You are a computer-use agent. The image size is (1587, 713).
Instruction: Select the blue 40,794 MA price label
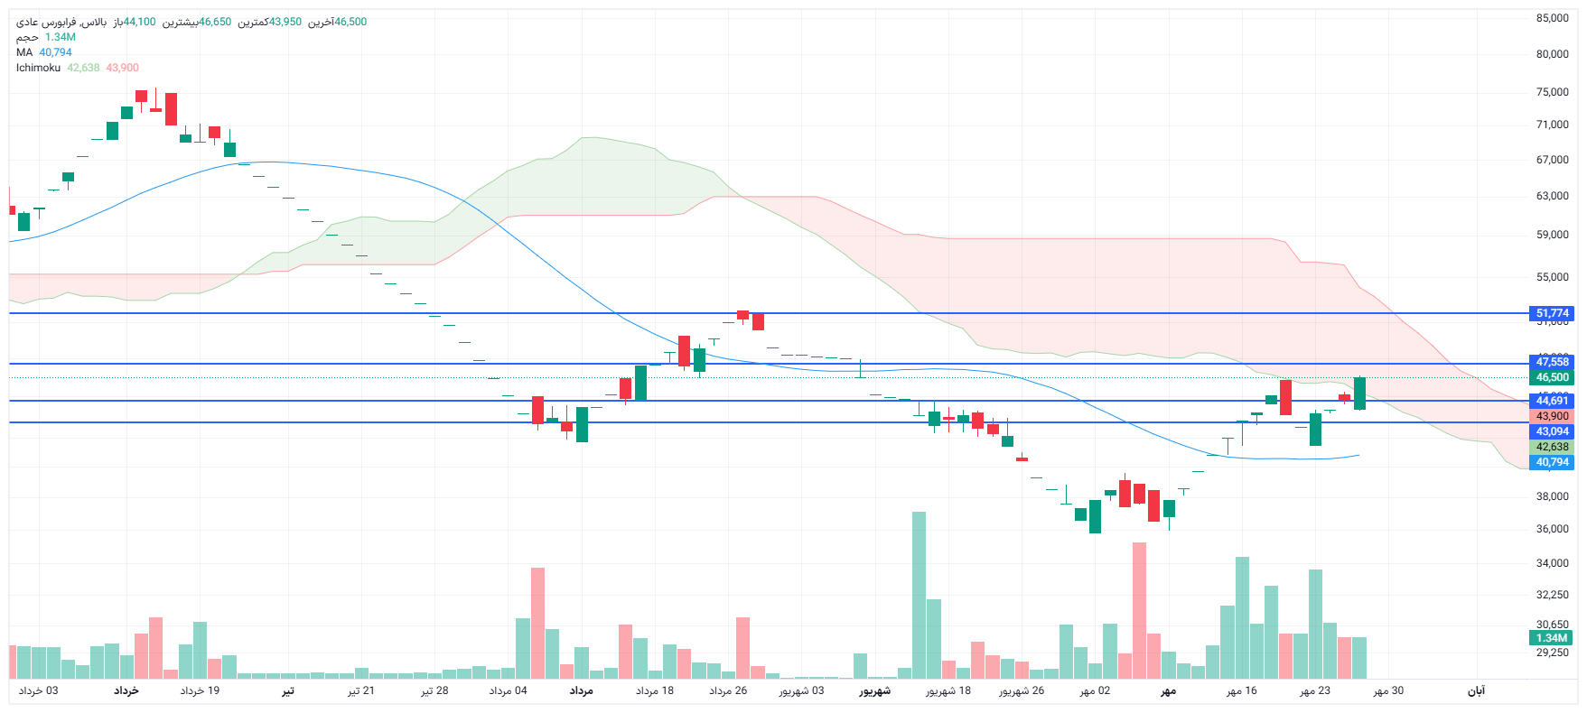[x=1552, y=462]
